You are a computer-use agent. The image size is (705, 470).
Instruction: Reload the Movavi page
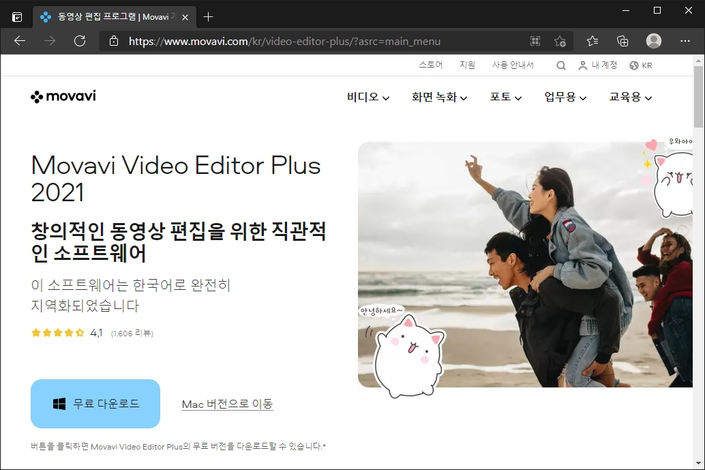[80, 41]
